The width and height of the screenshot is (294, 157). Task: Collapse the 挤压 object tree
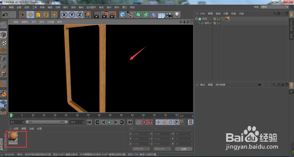click(x=196, y=18)
